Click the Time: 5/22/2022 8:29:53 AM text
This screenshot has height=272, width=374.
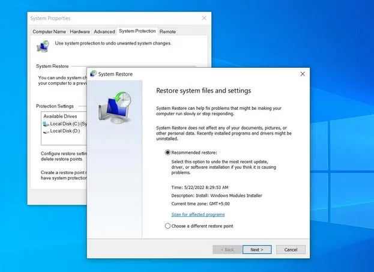(x=200, y=187)
